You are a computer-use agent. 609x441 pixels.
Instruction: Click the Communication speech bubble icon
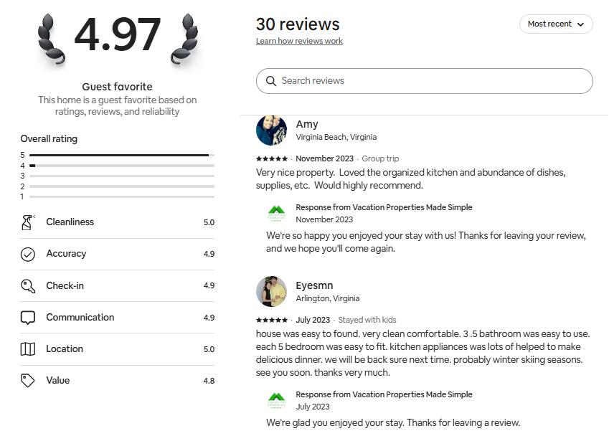(x=28, y=318)
